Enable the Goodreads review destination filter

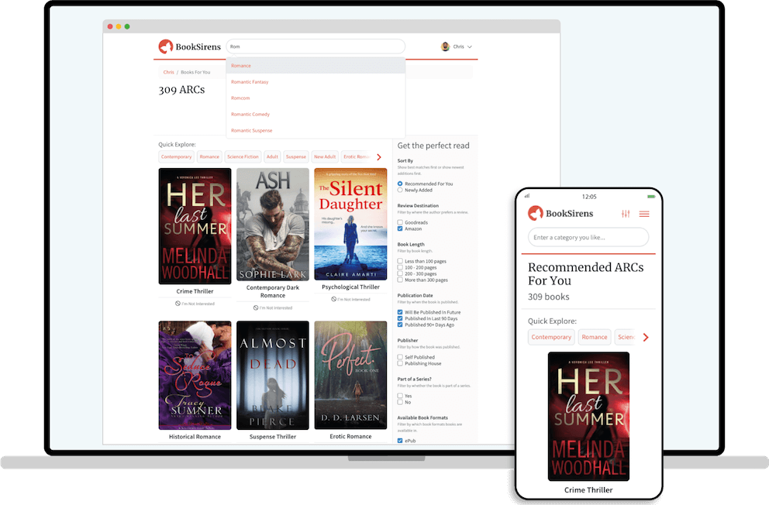[398, 223]
